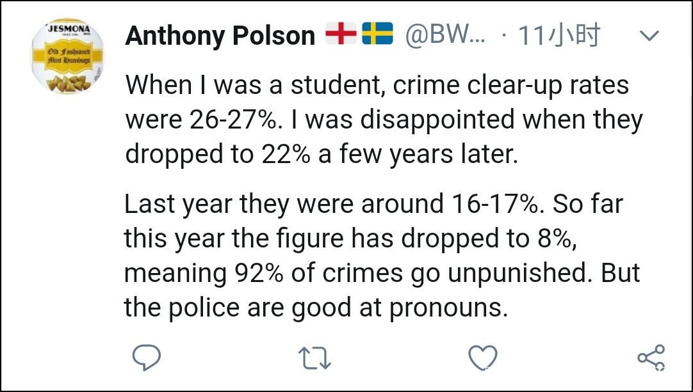The width and height of the screenshot is (693, 392).
Task: Open the tweet via the 11小时 timestamp
Action: click(x=559, y=36)
